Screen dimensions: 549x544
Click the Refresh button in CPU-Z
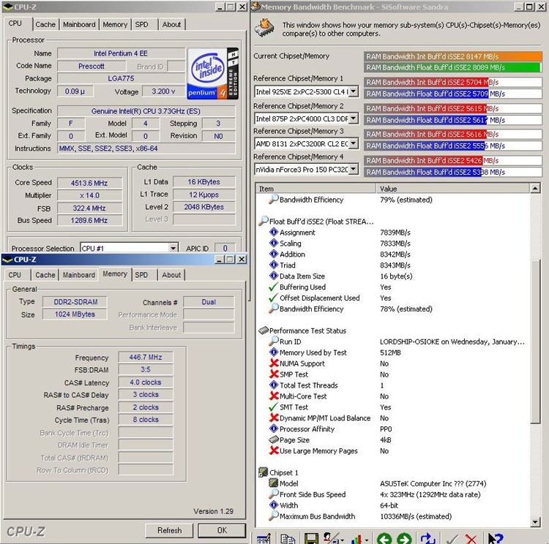[170, 530]
